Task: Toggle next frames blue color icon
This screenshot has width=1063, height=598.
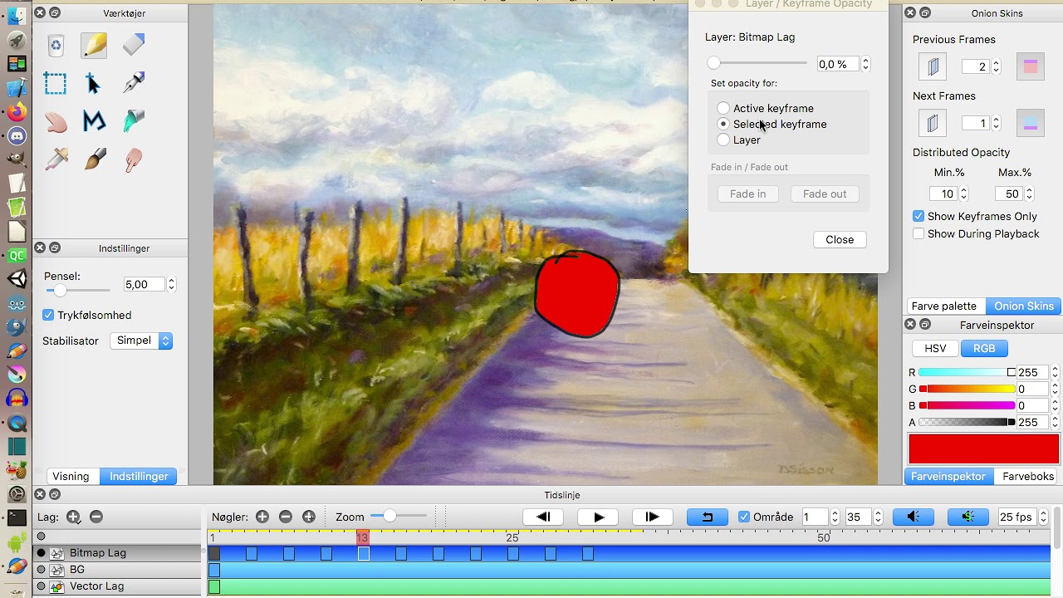Action: click(x=1031, y=124)
